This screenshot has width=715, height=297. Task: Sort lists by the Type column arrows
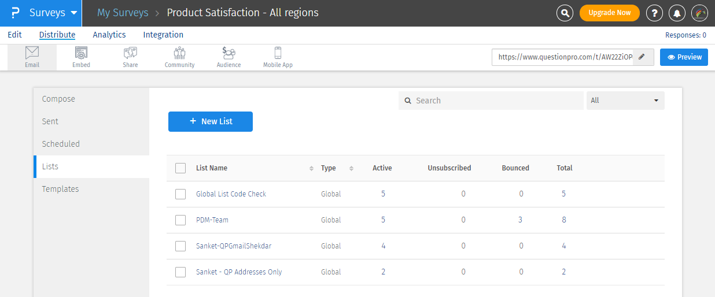(351, 168)
